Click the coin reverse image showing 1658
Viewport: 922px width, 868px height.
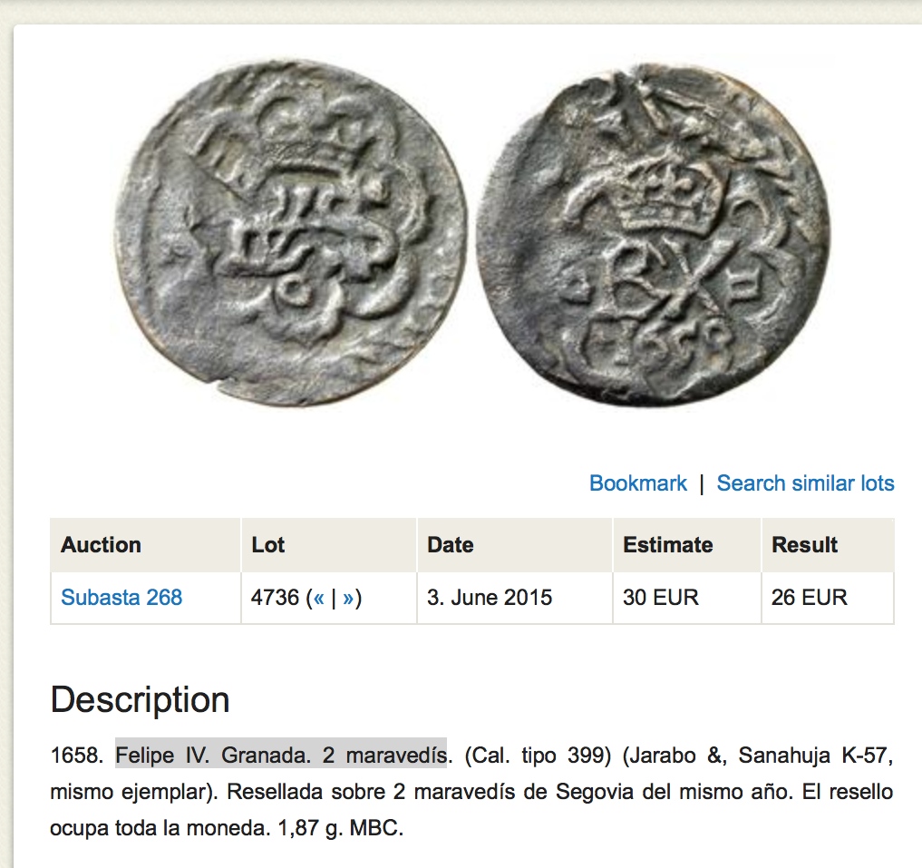click(x=652, y=233)
